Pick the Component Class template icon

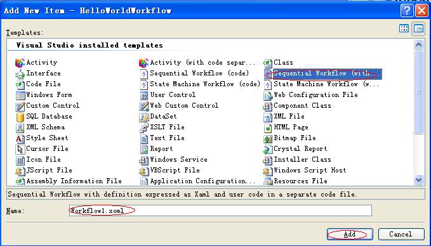click(267, 106)
